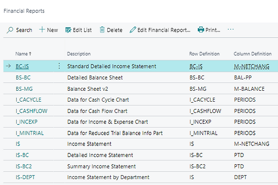This screenshot has width=278, height=185.
Task: Open the IS report name link
Action: (x=18, y=144)
